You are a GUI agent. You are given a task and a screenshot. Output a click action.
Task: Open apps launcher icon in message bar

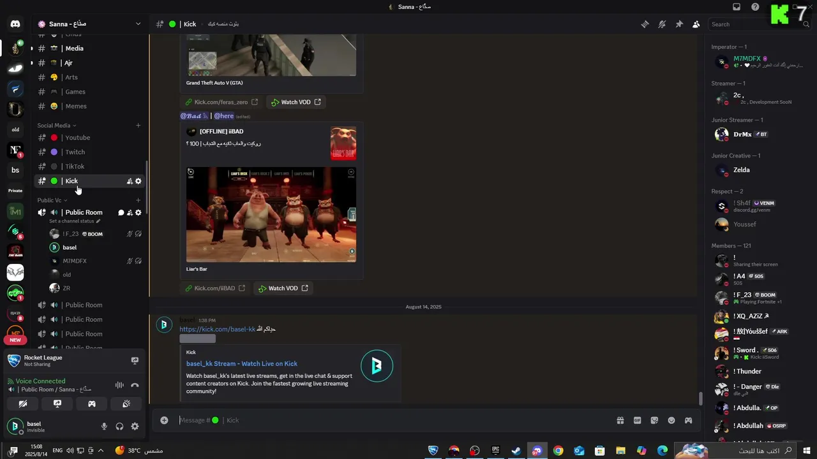pos(688,420)
